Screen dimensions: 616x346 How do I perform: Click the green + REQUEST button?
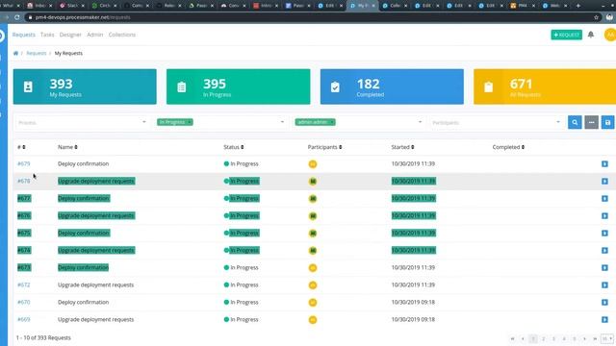tap(566, 35)
